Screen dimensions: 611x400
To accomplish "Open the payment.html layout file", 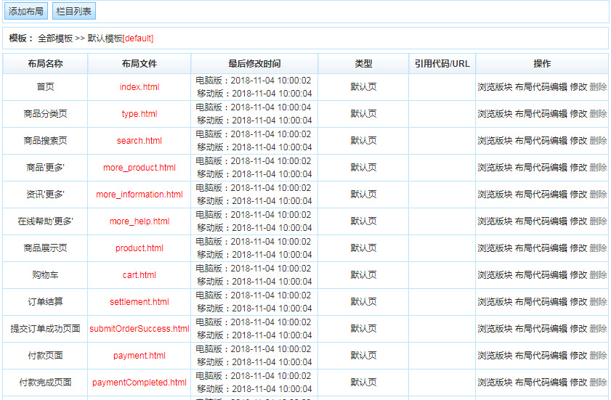I will pyautogui.click(x=139, y=356).
